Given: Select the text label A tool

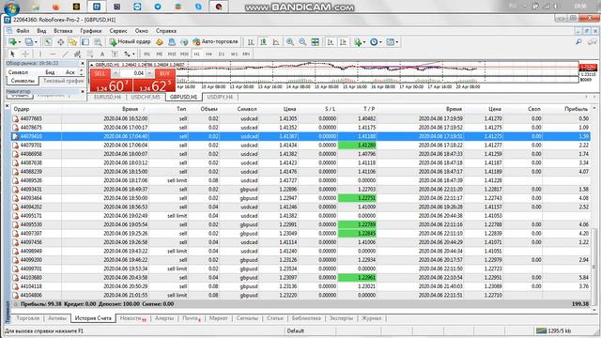Looking at the screenshot, I should click(x=102, y=54).
